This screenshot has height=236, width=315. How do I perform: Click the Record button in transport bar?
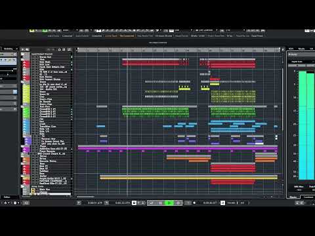178,203
